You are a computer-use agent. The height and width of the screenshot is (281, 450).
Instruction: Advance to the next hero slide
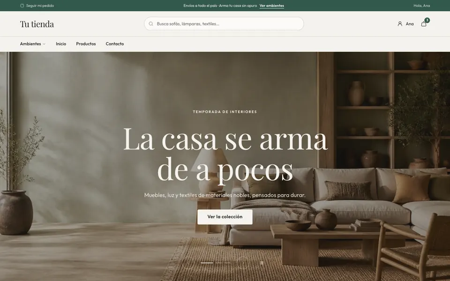click(243, 263)
